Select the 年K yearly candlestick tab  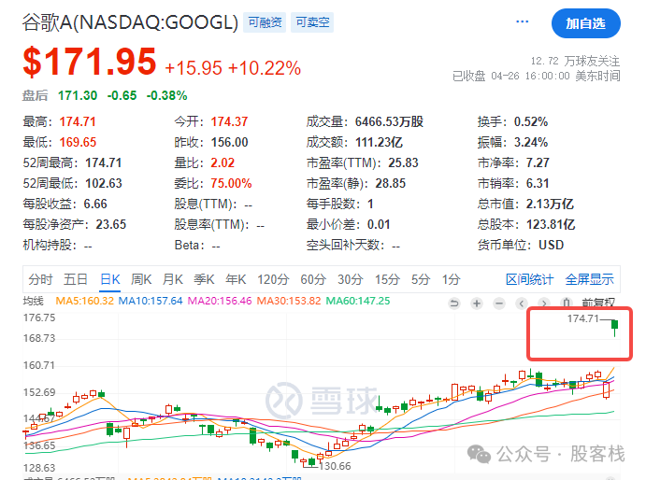[x=236, y=279]
